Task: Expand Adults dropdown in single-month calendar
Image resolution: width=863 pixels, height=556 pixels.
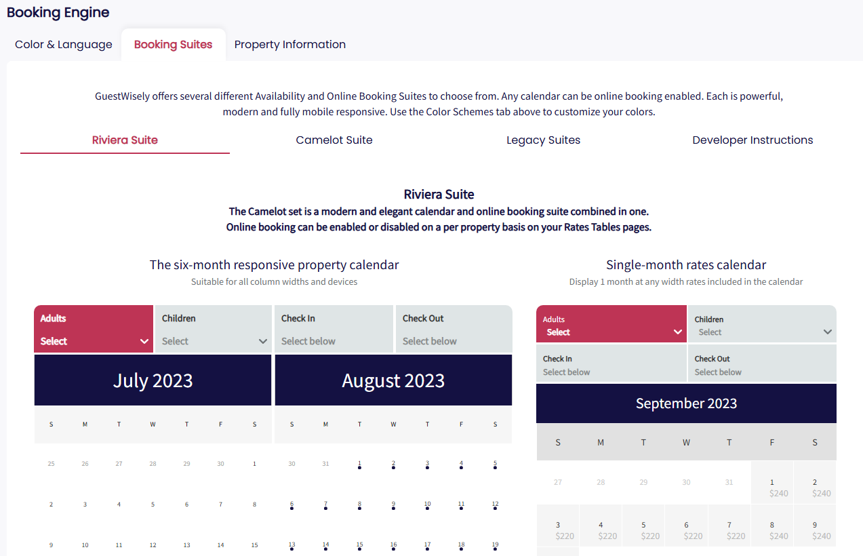Action: (x=611, y=324)
